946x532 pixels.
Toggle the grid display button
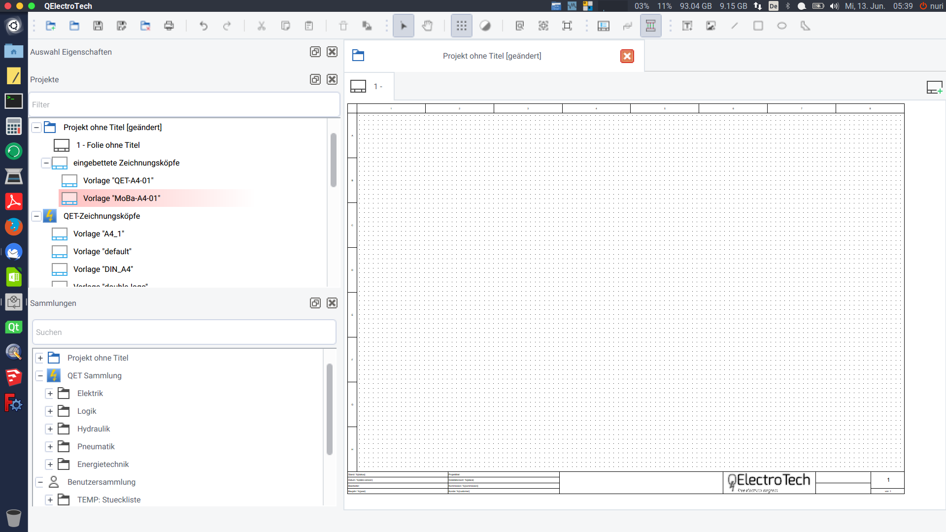coord(462,26)
